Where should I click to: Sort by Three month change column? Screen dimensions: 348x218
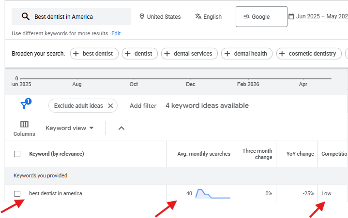tap(257, 154)
